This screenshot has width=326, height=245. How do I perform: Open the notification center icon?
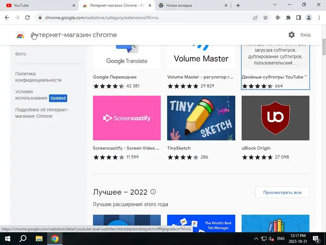coord(316,239)
